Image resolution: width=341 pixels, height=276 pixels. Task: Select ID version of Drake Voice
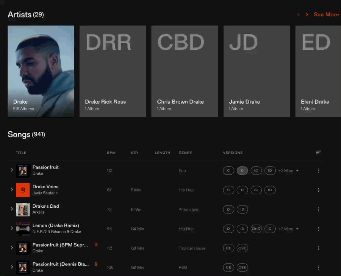coord(270,190)
